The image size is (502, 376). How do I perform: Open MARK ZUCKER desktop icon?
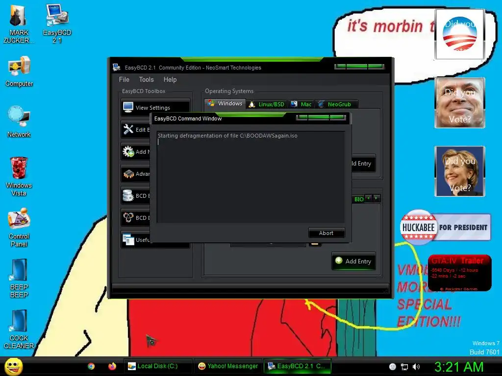pos(18,24)
